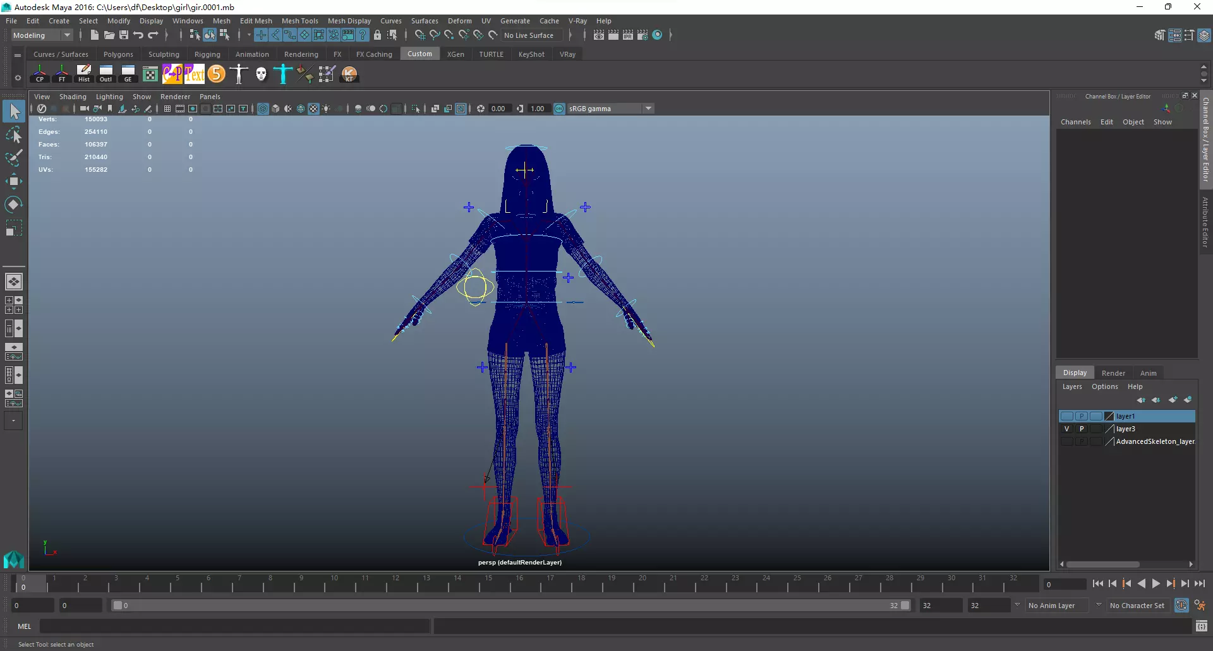Viewport: 1213px width, 651px height.
Task: Select the Select Tool arrow in toolbox
Action: point(14,111)
